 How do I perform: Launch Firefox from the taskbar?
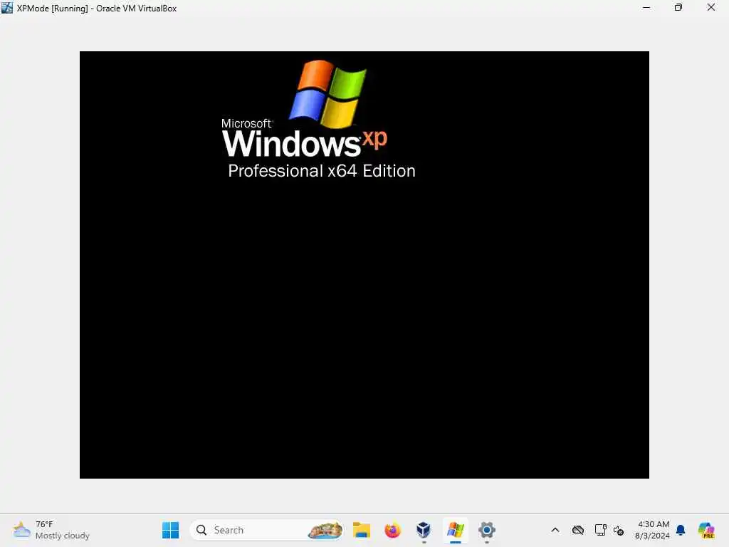coord(392,530)
